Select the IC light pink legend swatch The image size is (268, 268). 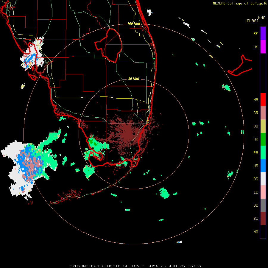click(263, 192)
